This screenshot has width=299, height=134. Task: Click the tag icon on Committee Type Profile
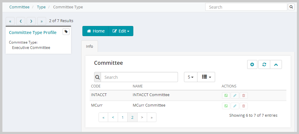pos(66,32)
